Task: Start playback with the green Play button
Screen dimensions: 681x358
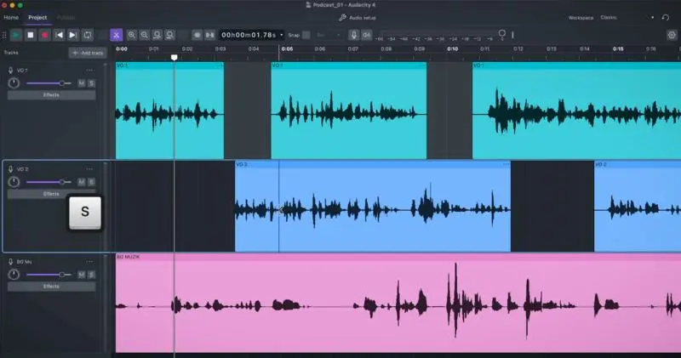Action: click(16, 35)
